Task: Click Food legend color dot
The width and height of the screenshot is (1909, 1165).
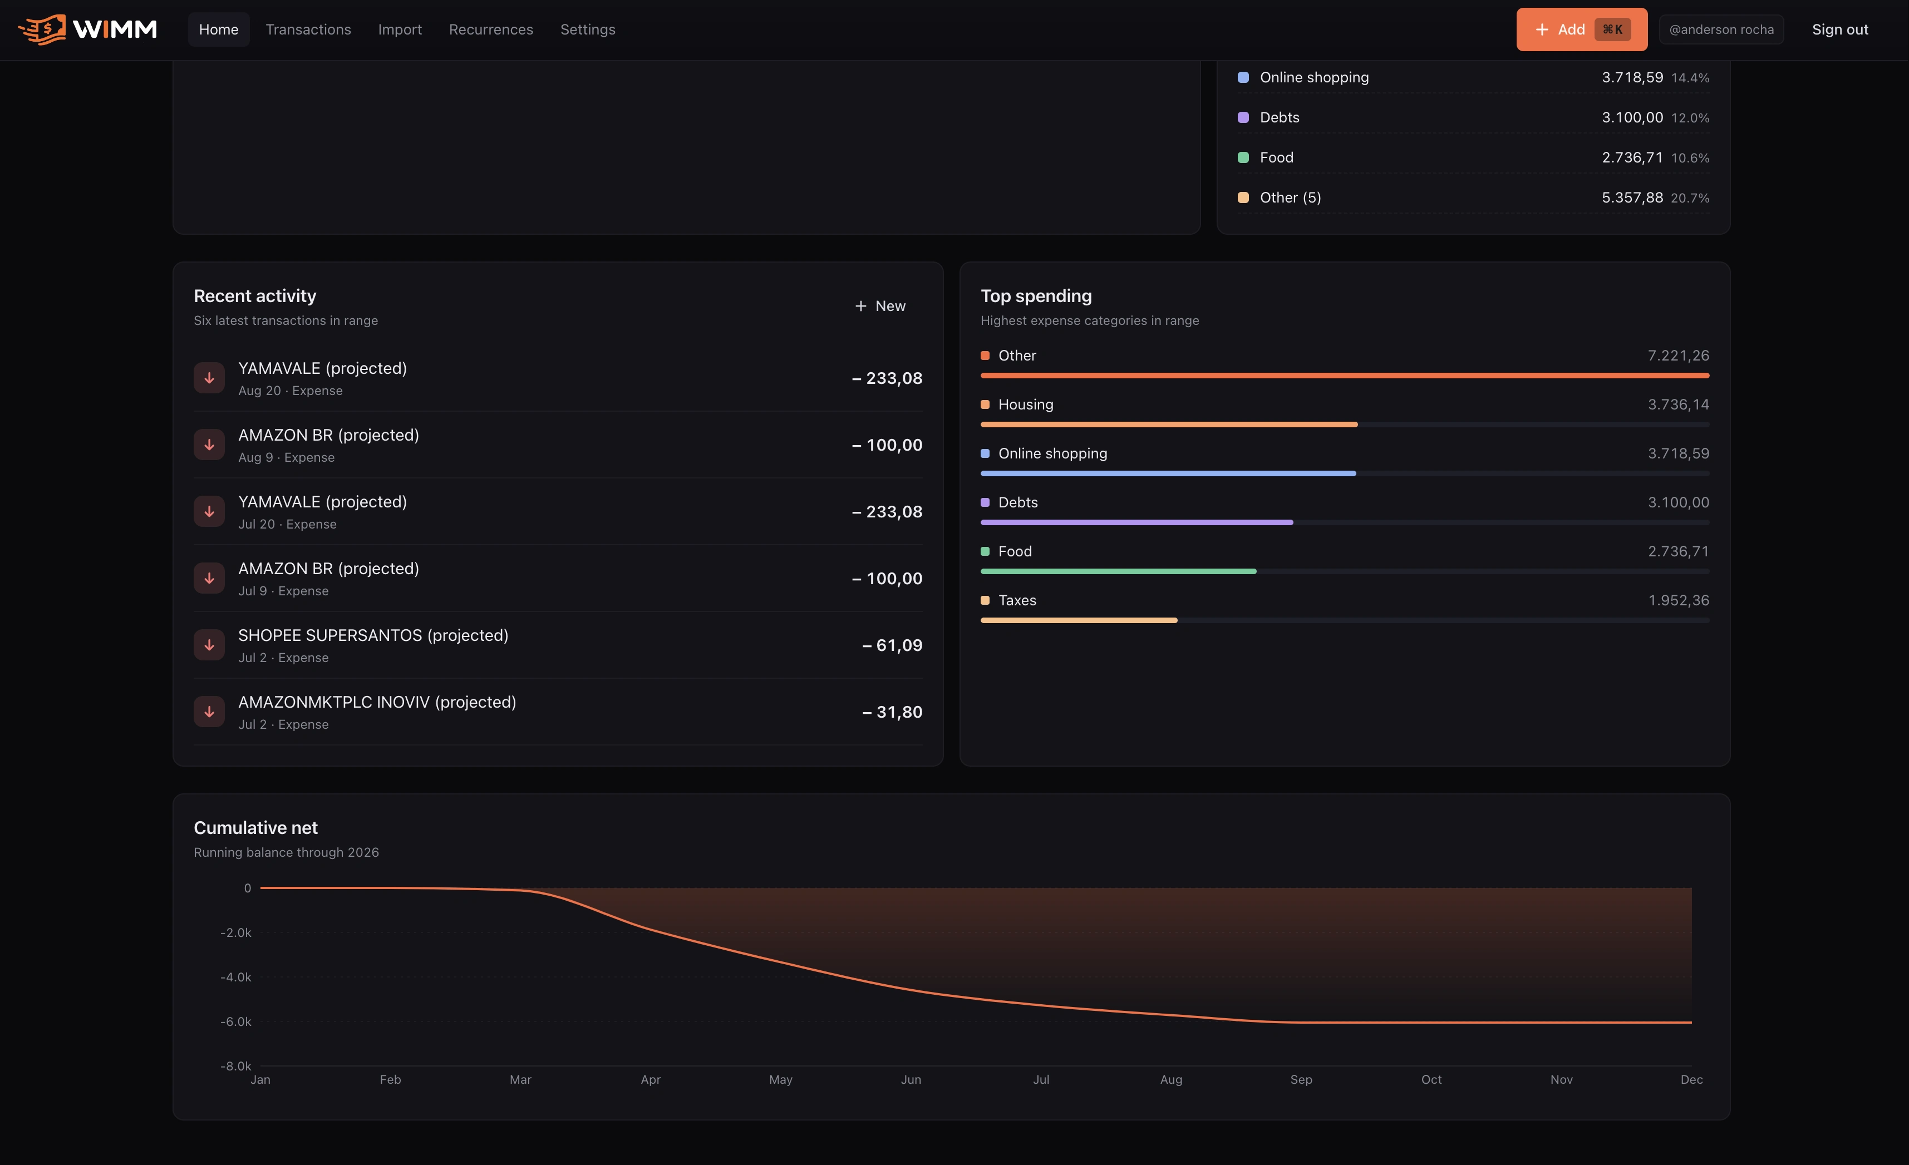Action: click(1243, 157)
